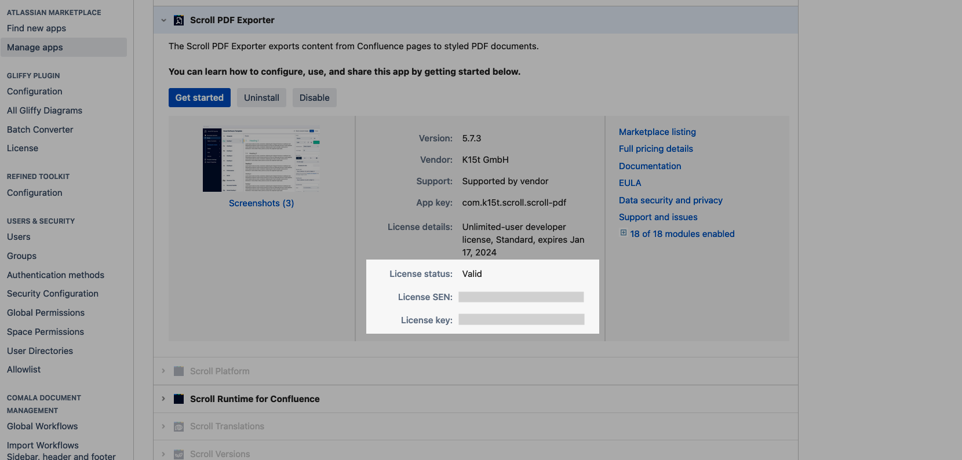Expand Scroll Runtime for Confluence row

click(163, 399)
